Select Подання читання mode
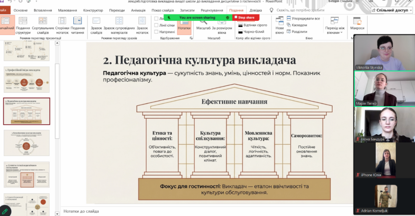 pyautogui.click(x=77, y=25)
